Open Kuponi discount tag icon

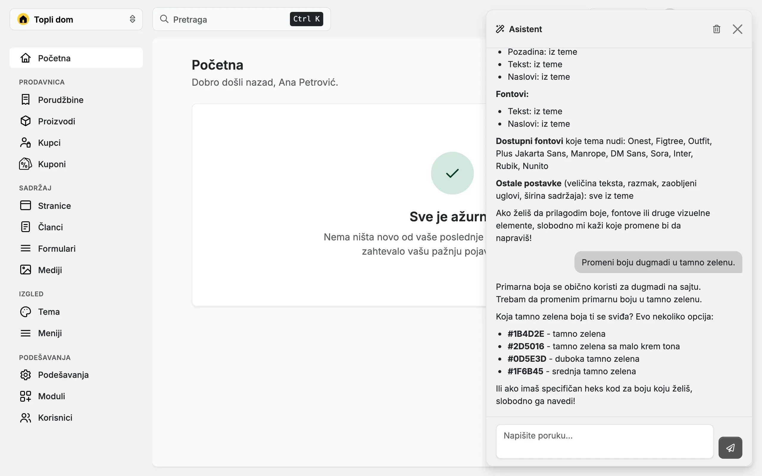tap(26, 164)
